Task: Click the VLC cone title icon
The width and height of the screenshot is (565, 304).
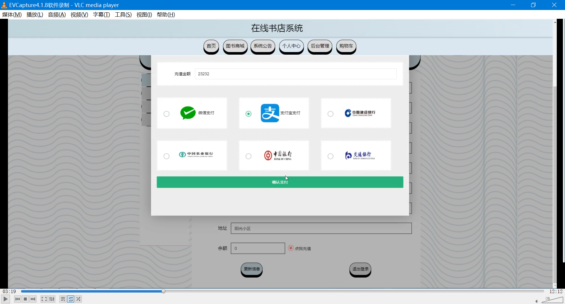Action: [x=4, y=5]
